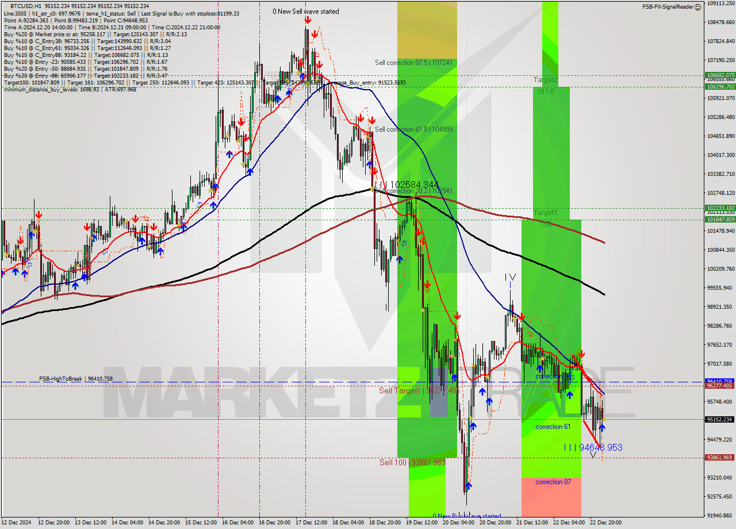This screenshot has height=529, width=736.
Task: Click the 'I I I 102584.344' wave label
Action: click(x=407, y=185)
